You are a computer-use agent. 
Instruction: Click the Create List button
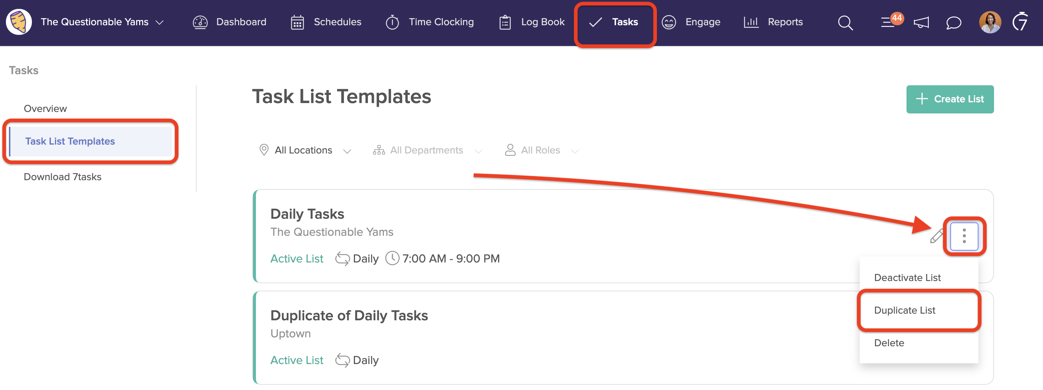(x=950, y=99)
